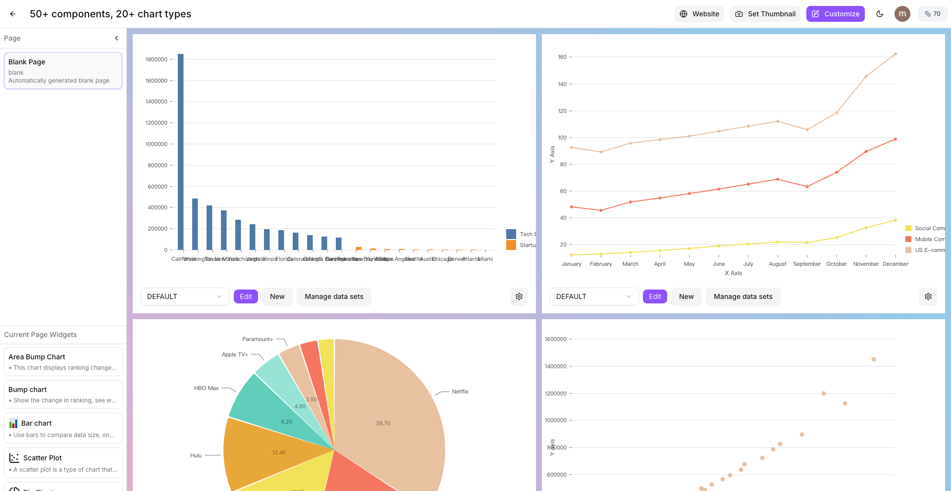This screenshot has height=491, width=951.
Task: Click Edit under the line chart
Action: tap(655, 296)
